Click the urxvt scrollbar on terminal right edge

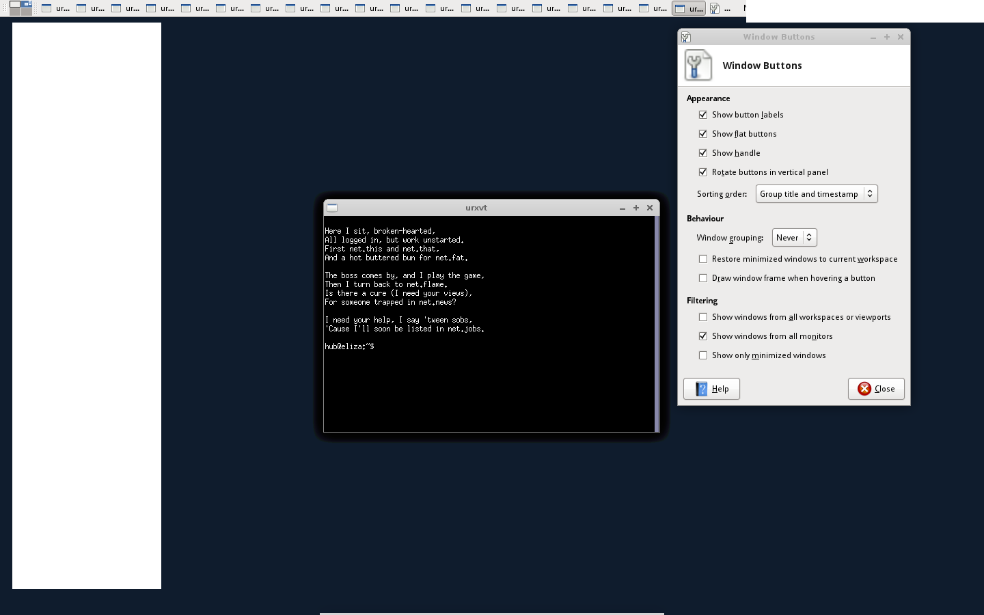pos(657,324)
